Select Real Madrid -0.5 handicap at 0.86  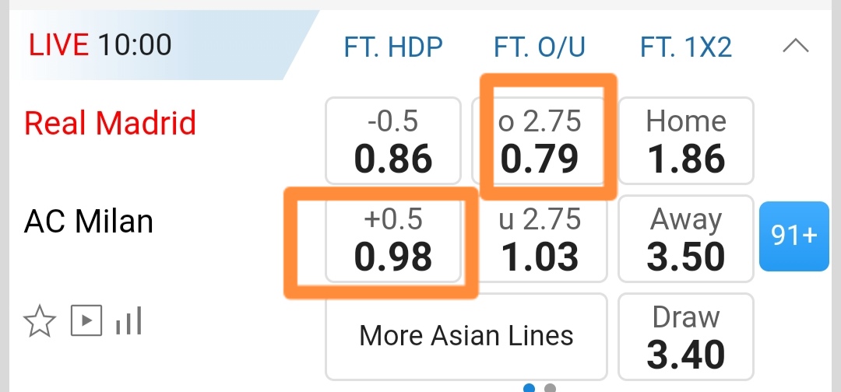tap(392, 140)
